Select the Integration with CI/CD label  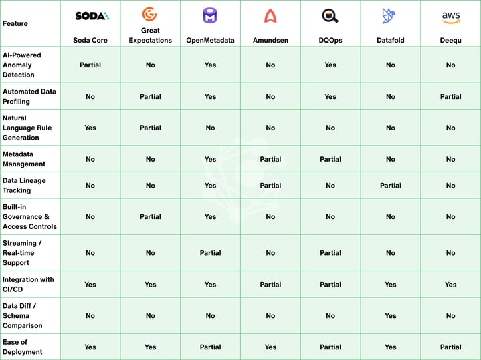[28, 284]
